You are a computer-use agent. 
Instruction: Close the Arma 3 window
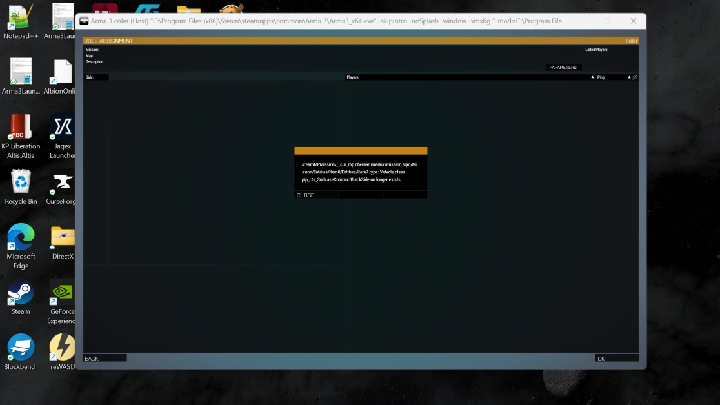click(633, 21)
